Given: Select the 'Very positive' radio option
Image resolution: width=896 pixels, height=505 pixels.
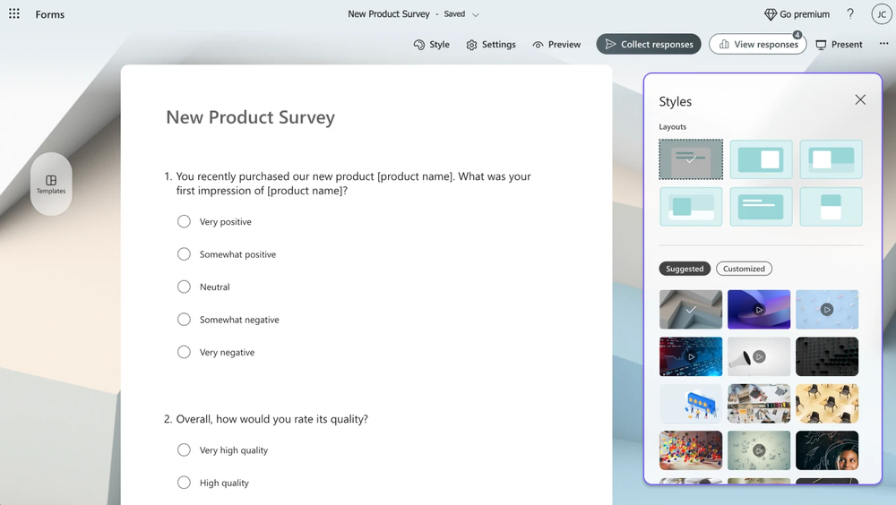Looking at the screenshot, I should [x=184, y=222].
